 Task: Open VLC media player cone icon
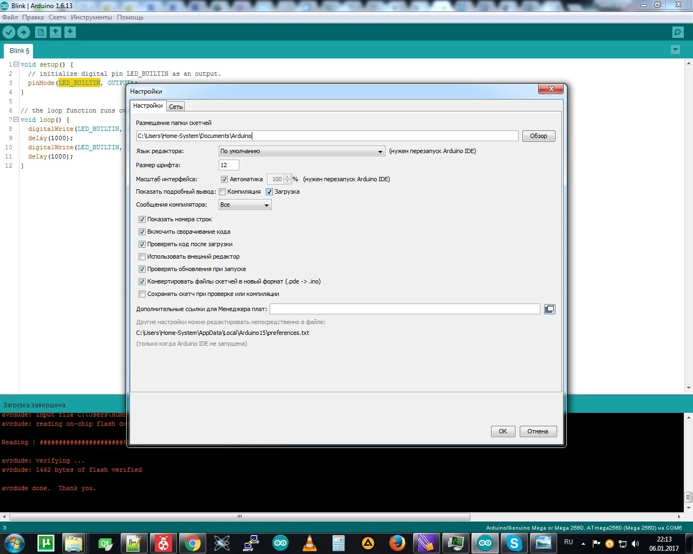(x=309, y=543)
